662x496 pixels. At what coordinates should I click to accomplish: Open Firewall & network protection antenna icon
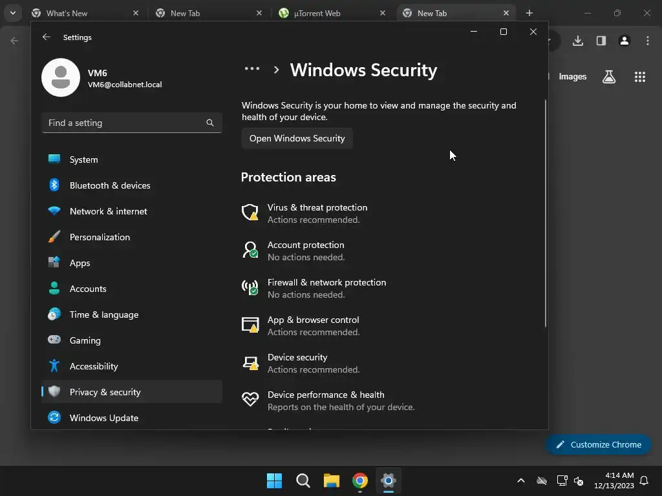[250, 287]
